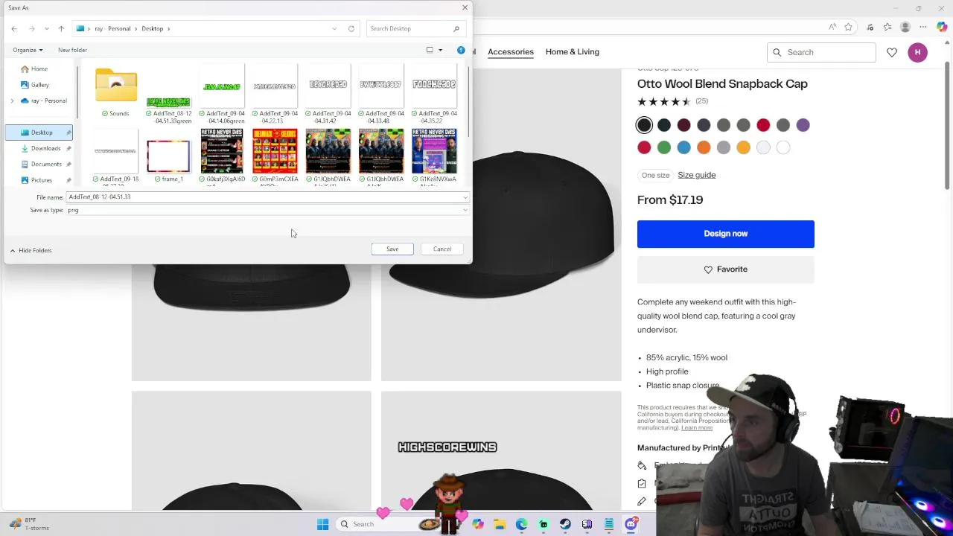Open Edge favorites list icon
The image size is (953, 536).
point(887,28)
